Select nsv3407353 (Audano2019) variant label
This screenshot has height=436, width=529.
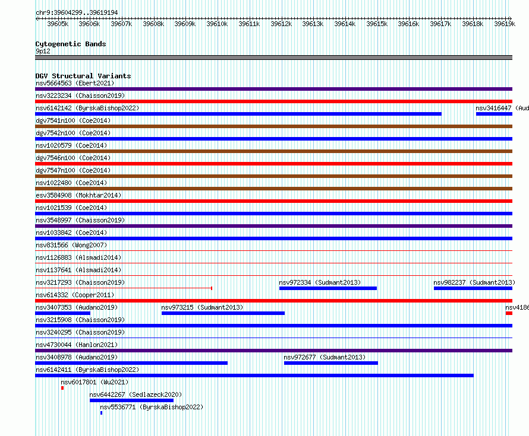[x=77, y=307]
